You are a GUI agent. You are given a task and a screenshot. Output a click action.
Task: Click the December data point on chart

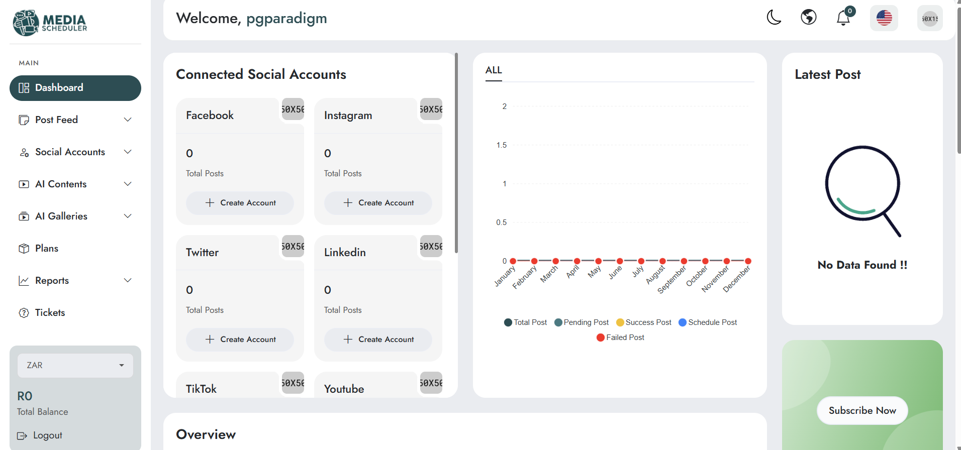748,261
